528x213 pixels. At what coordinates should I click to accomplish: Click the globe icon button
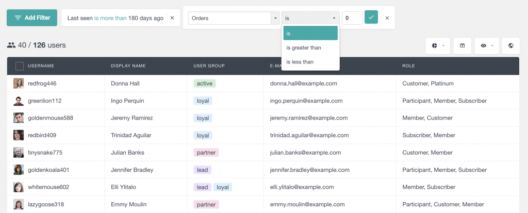pos(511,46)
